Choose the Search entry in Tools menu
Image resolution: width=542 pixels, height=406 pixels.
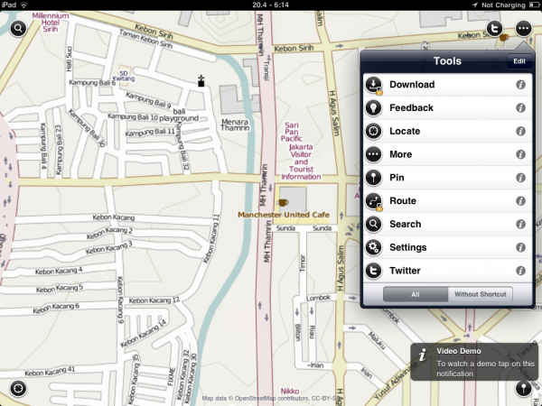406,224
